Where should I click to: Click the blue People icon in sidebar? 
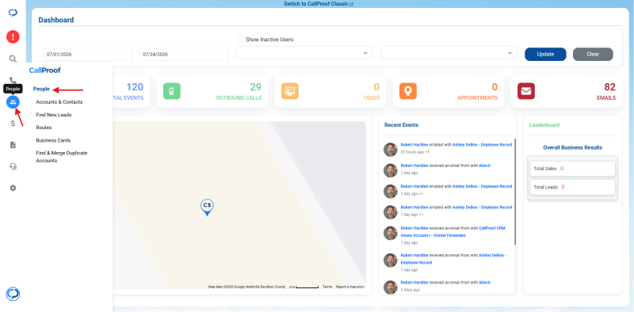[x=13, y=102]
